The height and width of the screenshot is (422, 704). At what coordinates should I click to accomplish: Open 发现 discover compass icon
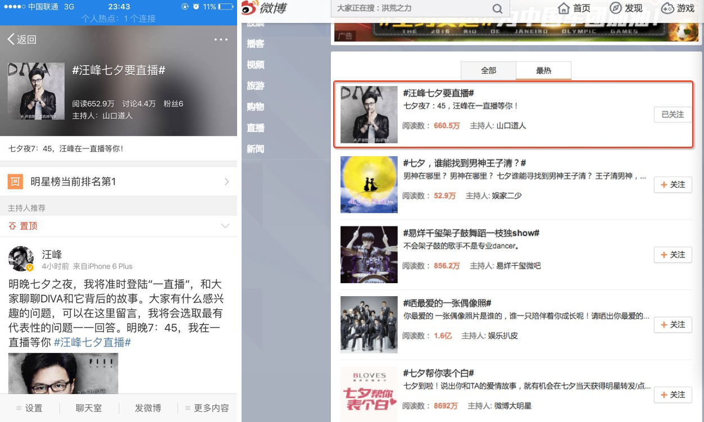click(x=616, y=8)
